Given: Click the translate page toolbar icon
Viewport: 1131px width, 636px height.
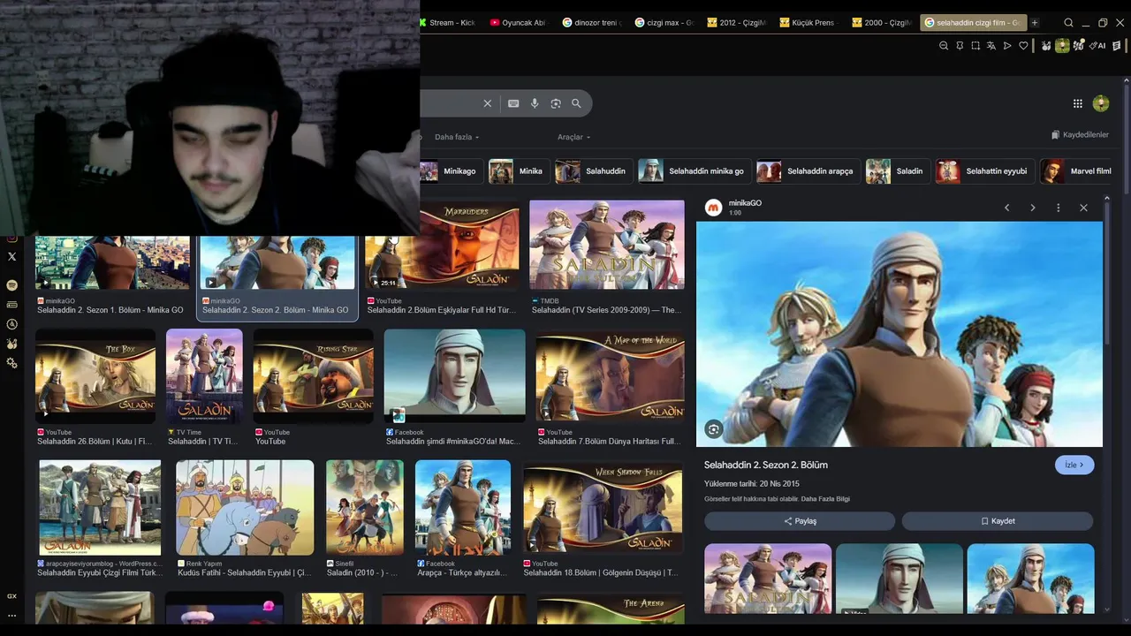Looking at the screenshot, I should coord(991,46).
